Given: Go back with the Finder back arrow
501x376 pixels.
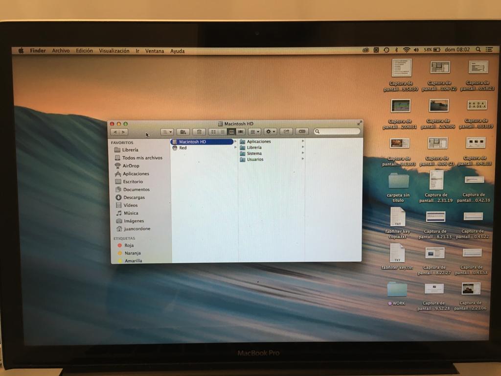Looking at the screenshot, I should 115,132.
